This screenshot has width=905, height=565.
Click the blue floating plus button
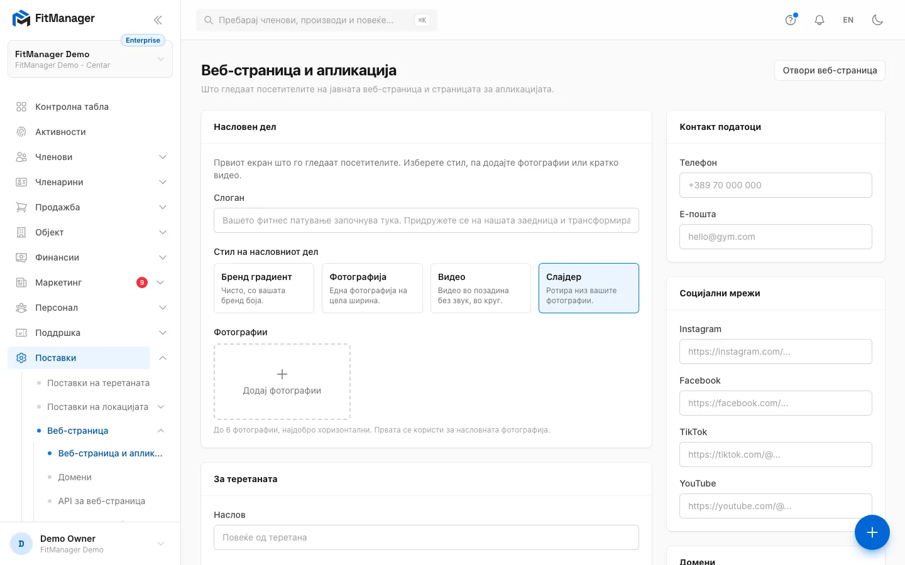(x=872, y=532)
